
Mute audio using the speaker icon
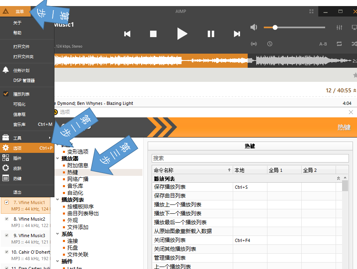pos(254,27)
